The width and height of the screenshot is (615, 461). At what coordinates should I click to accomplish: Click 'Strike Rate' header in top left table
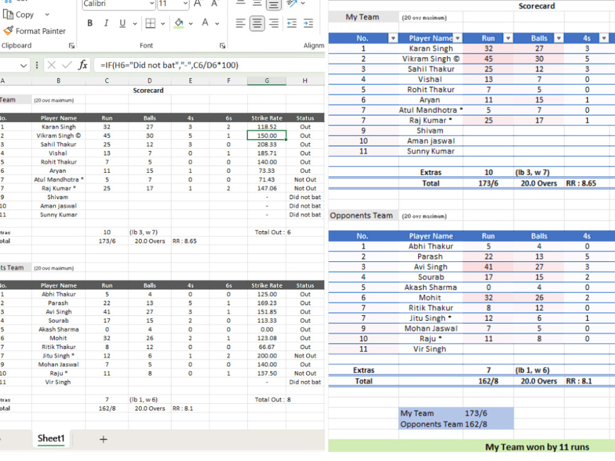(267, 118)
